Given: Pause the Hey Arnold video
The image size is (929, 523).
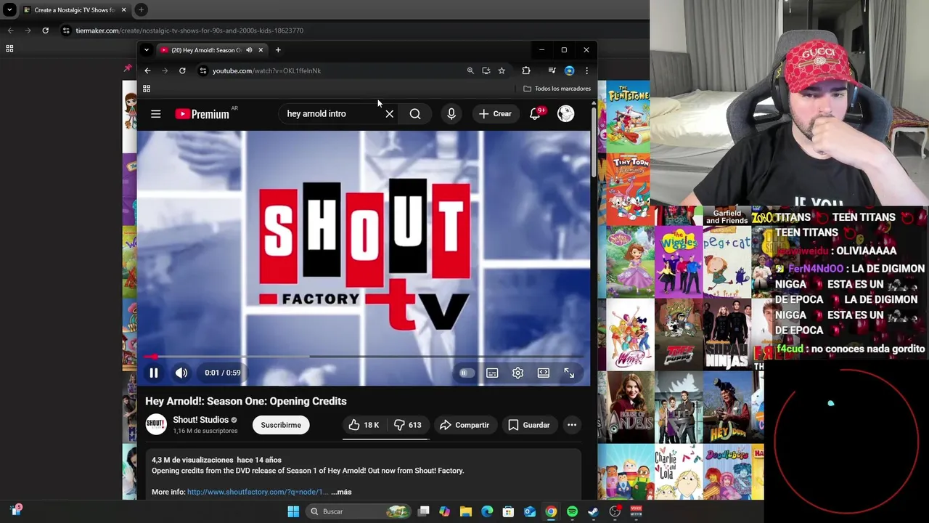Looking at the screenshot, I should (154, 373).
